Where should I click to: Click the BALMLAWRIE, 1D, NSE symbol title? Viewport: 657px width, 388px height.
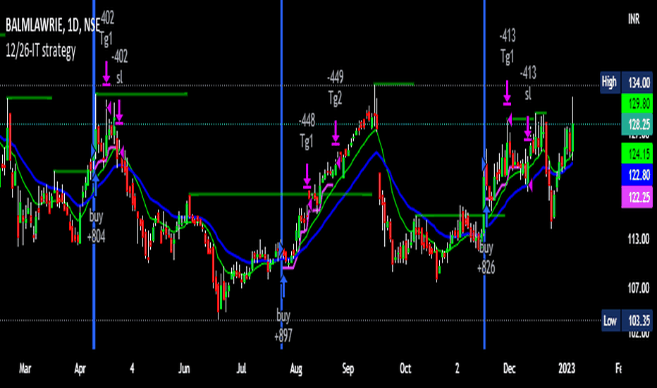click(x=53, y=25)
